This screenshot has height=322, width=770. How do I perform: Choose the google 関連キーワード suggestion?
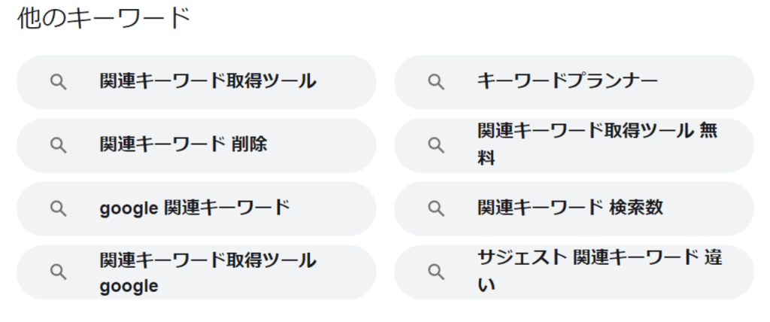coord(196,208)
